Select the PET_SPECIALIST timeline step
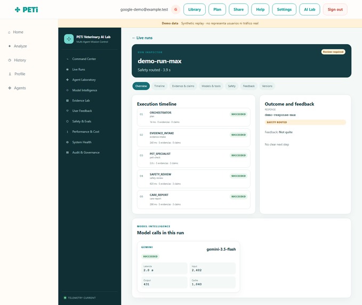This screenshot has width=362, height=305. coord(194,158)
